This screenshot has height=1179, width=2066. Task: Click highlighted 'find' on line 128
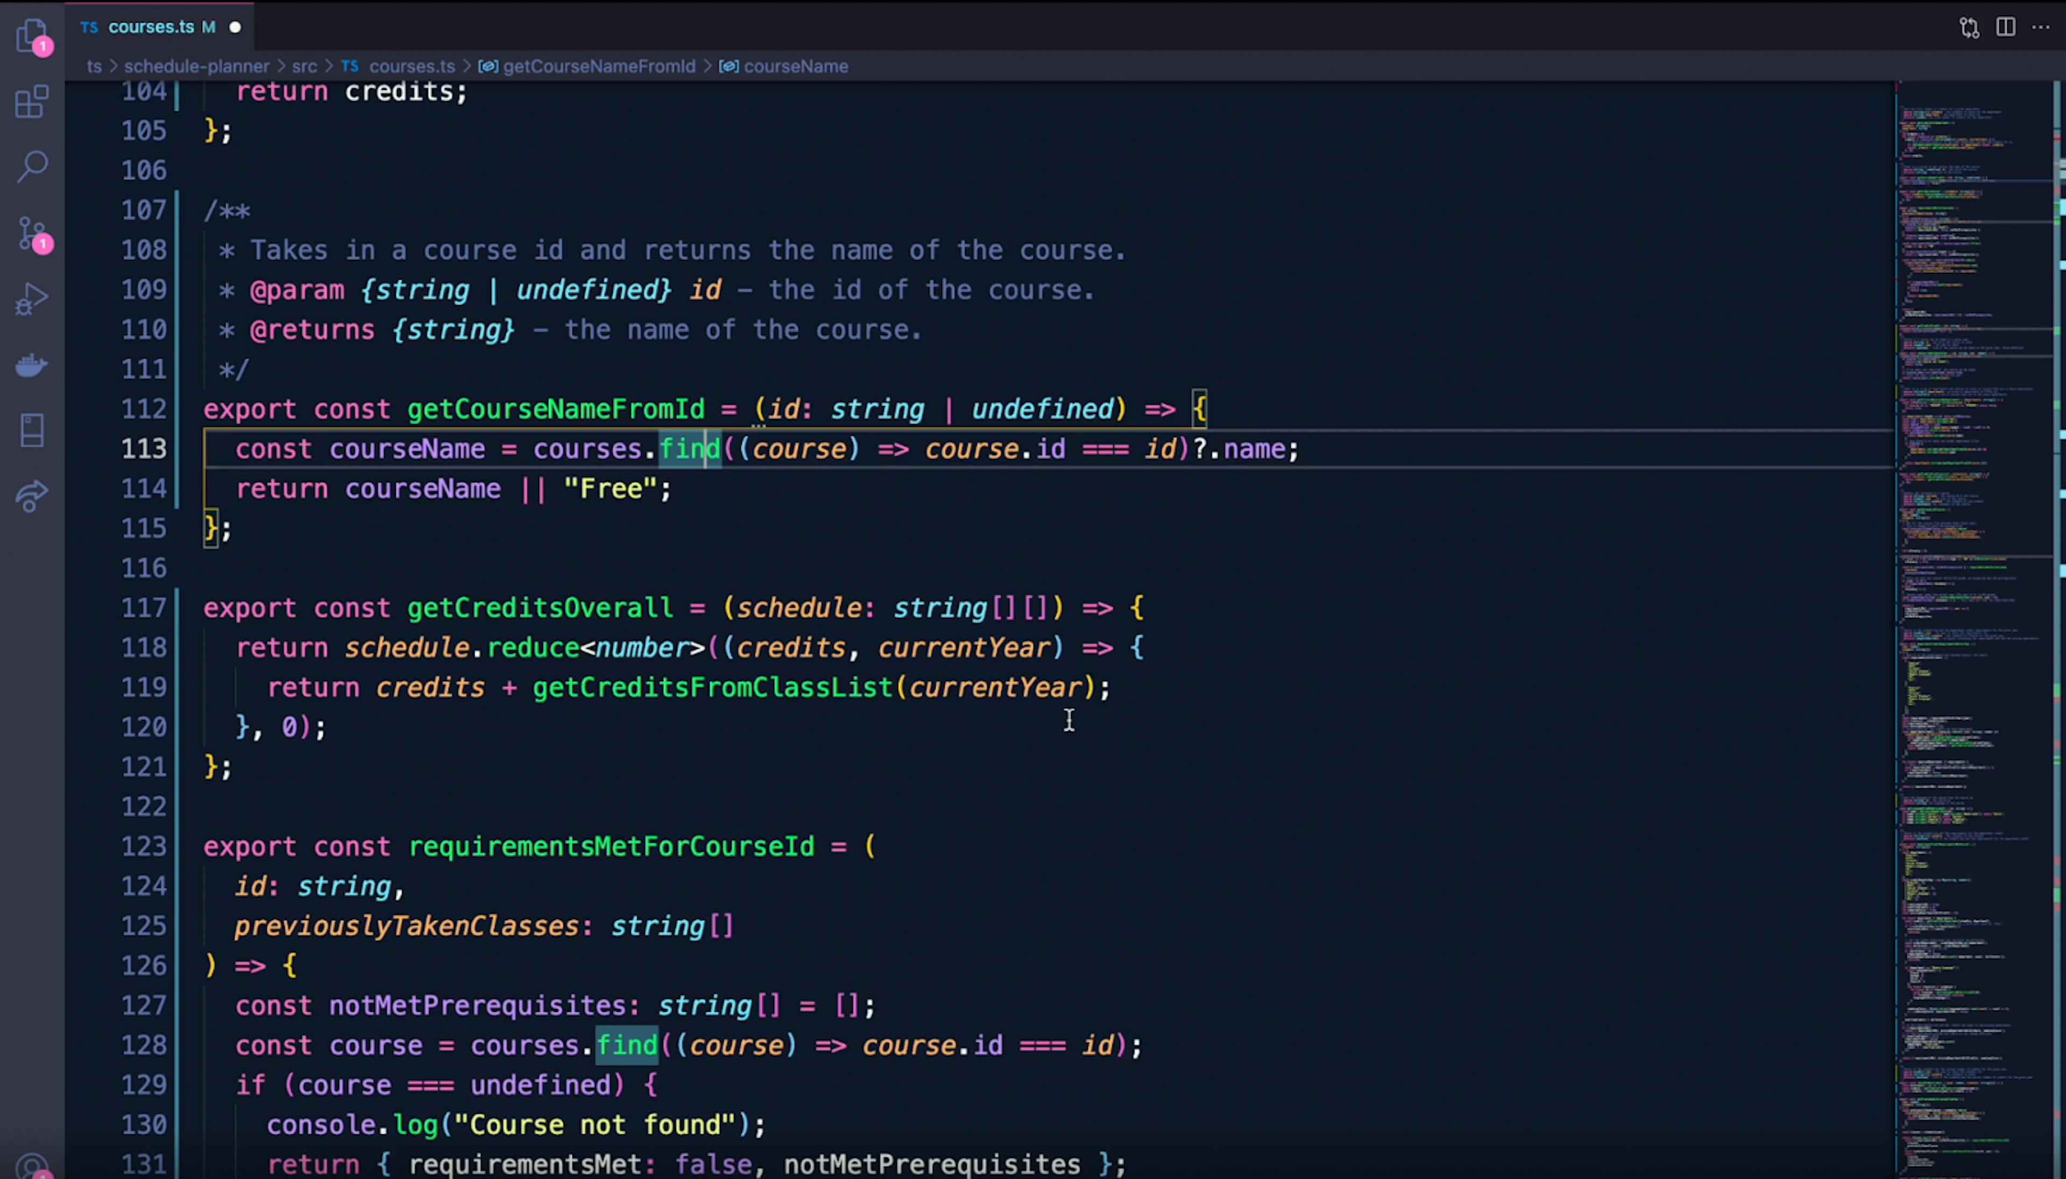tap(627, 1046)
